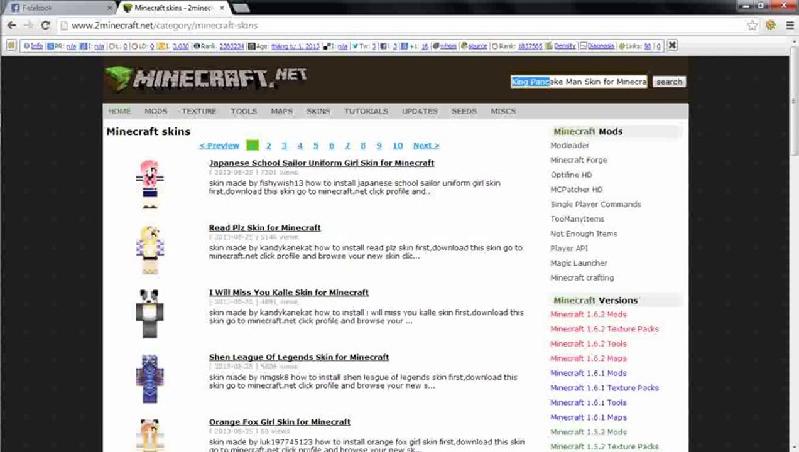
Task: Open the SEEDS menu item
Action: point(464,111)
